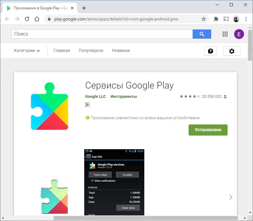Open settings with the gear button
The width and height of the screenshot is (253, 221).
tap(232, 51)
